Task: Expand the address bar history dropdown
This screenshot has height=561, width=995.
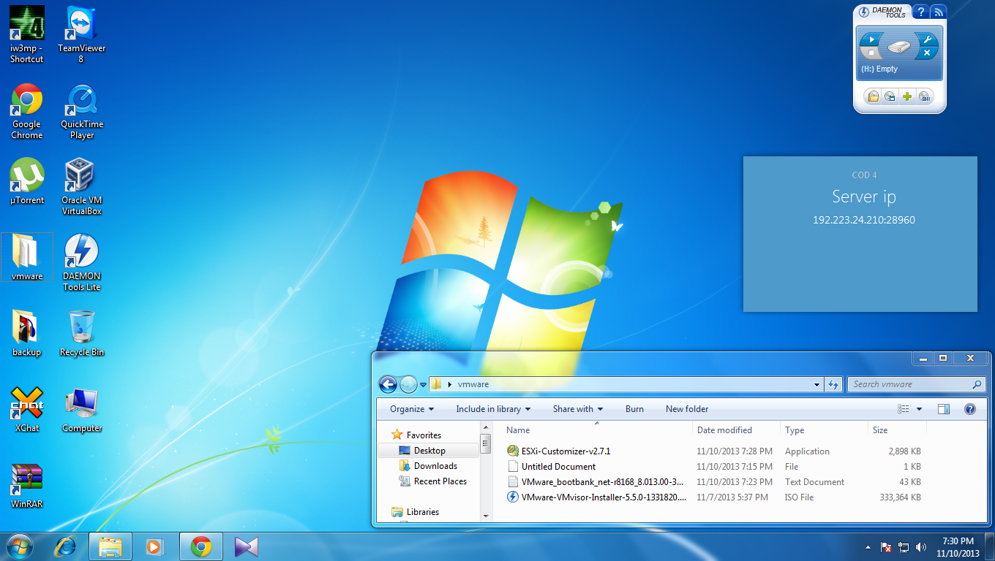Action: pyautogui.click(x=817, y=384)
